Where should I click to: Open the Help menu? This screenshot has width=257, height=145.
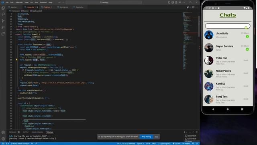[51, 2]
